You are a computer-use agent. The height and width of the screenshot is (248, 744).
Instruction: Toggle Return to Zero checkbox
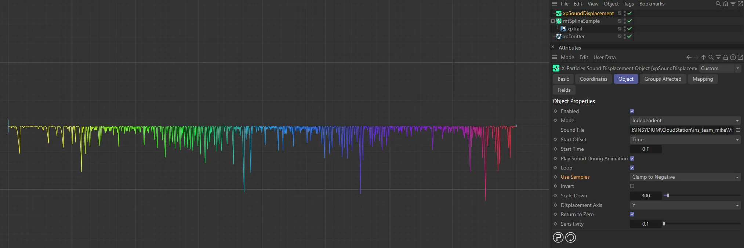(632, 214)
